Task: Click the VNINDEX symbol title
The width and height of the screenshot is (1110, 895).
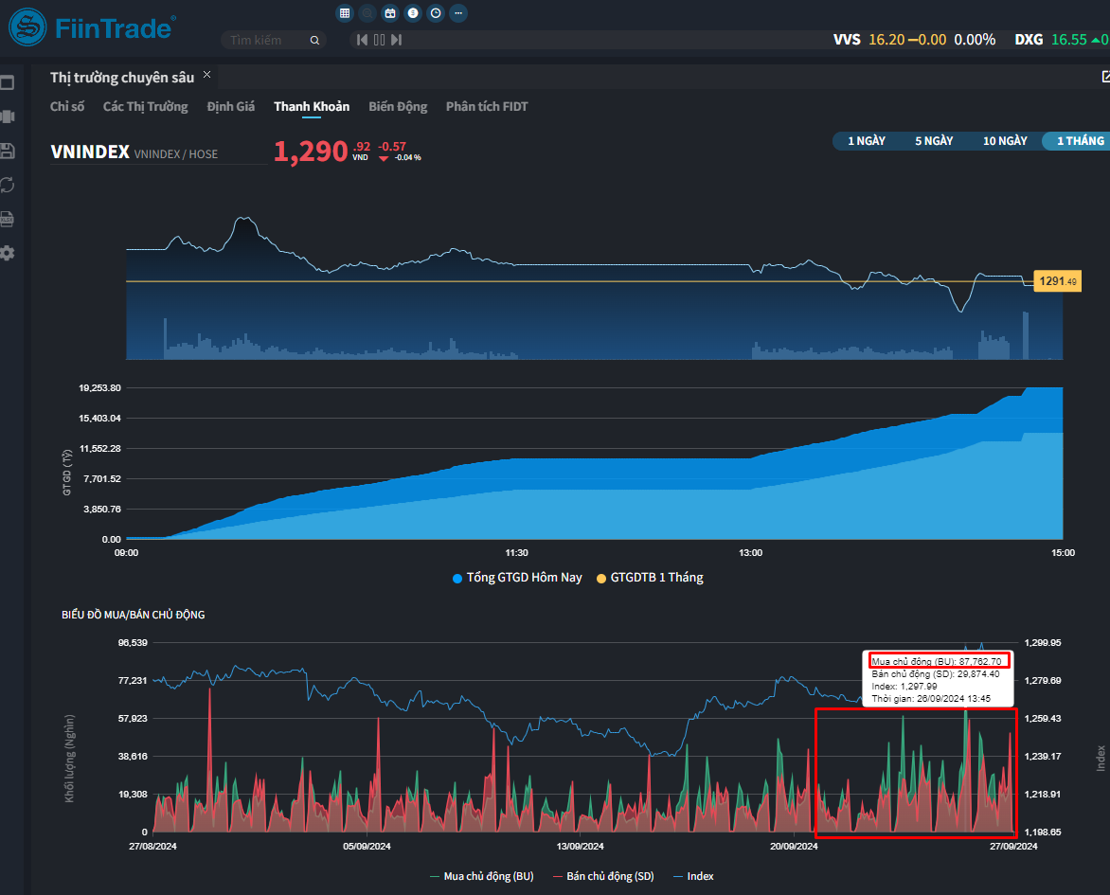Action: (x=90, y=152)
